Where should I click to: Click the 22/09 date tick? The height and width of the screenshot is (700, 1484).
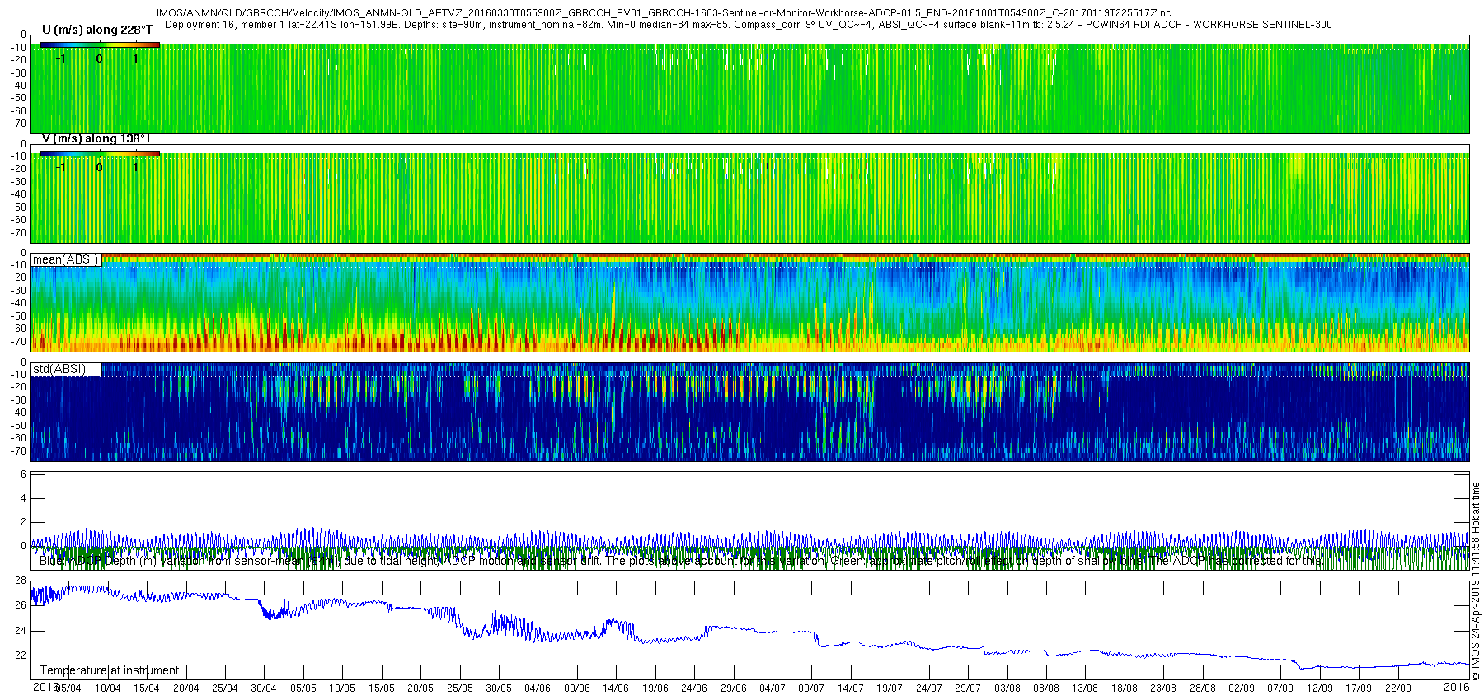[x=1398, y=688]
